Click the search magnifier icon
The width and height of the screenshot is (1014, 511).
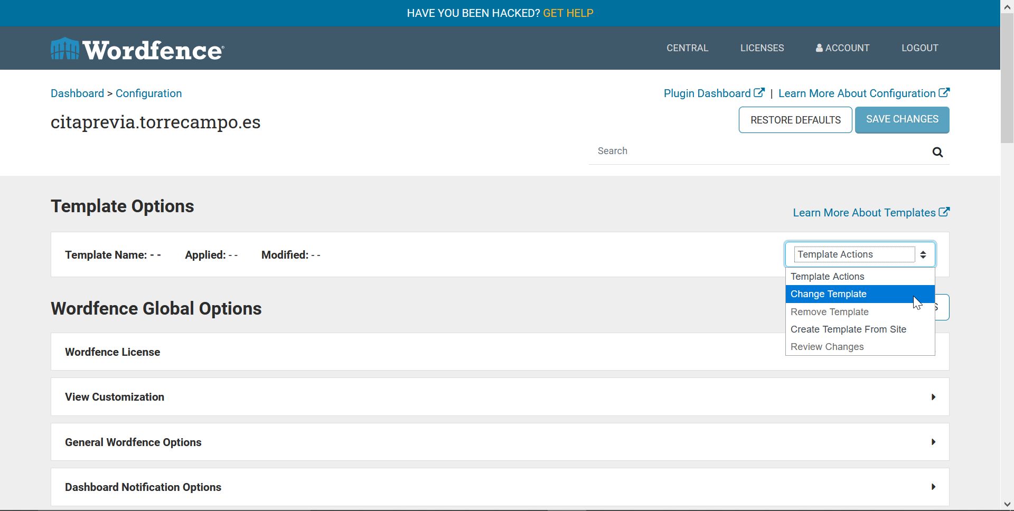[x=937, y=153]
